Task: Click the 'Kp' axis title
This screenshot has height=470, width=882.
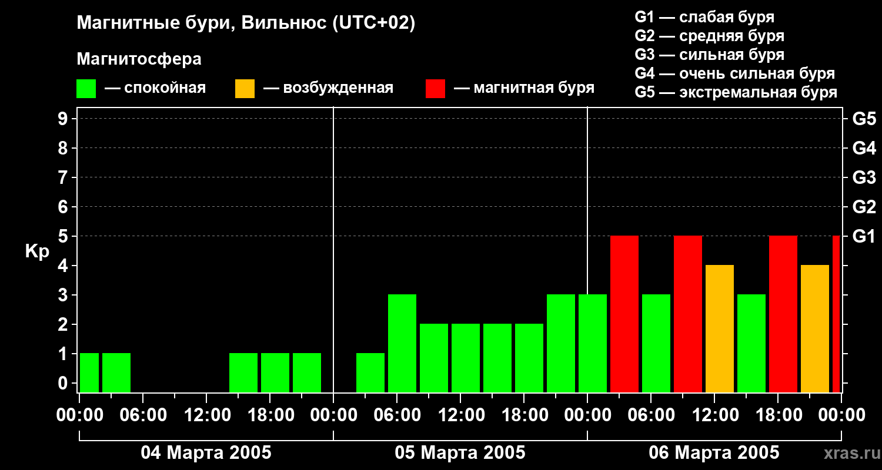Action: click(38, 251)
